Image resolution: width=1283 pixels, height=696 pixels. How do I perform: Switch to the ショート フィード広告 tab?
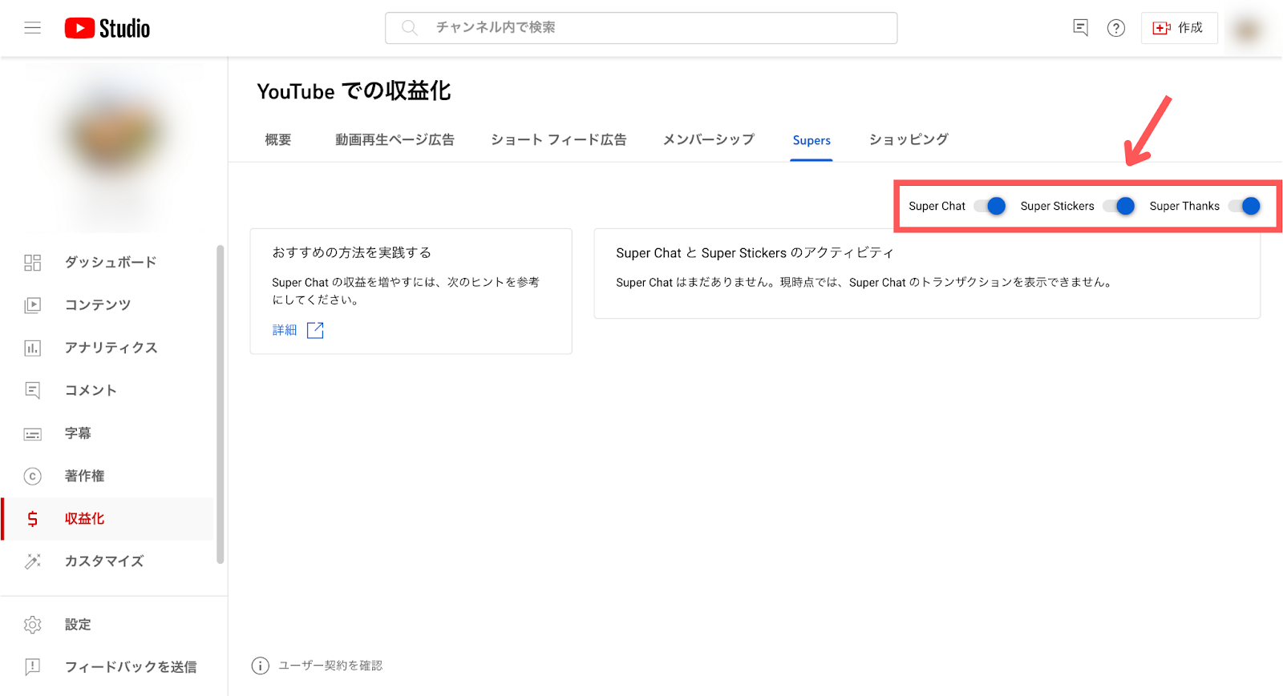(x=558, y=140)
